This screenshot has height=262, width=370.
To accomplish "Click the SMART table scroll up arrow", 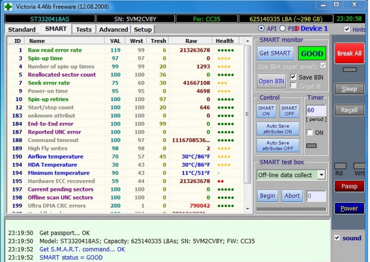I will tap(247, 41).
